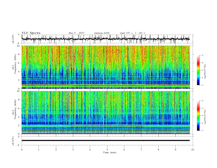
Task: Click time axis tick label '9'
Action: [x=175, y=150]
